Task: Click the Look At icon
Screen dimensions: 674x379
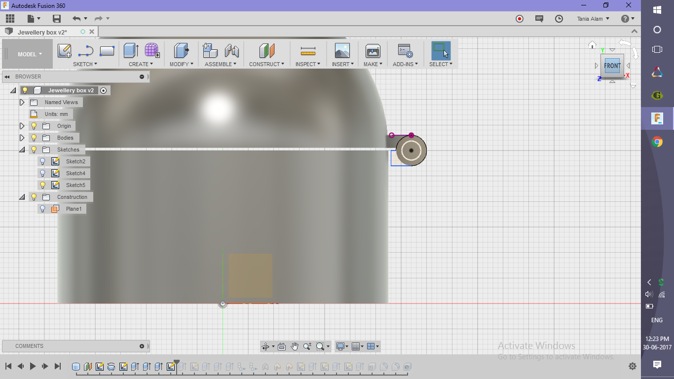Action: [x=282, y=346]
